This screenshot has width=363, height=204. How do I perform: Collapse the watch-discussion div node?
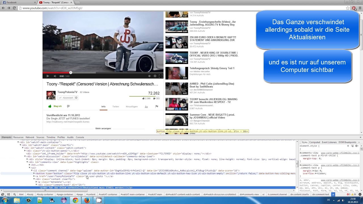[25, 156]
